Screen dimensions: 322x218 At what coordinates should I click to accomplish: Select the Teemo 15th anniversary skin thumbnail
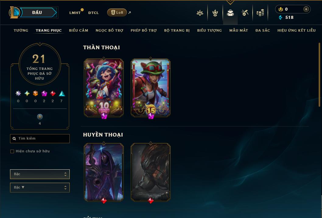[151, 88]
